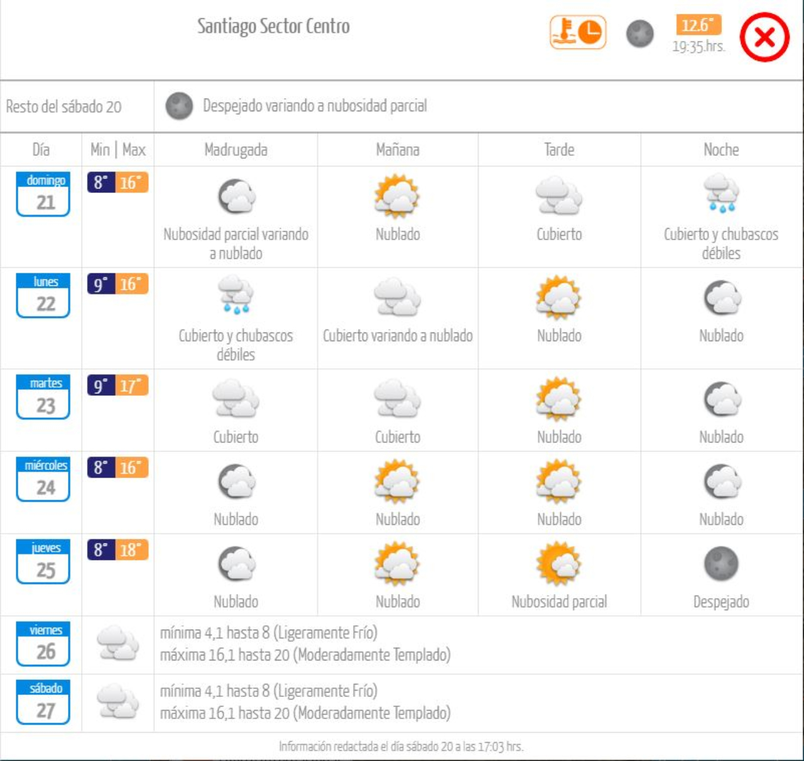This screenshot has width=804, height=761.
Task: Click Thursday night clear moon icon
Action: [721, 564]
